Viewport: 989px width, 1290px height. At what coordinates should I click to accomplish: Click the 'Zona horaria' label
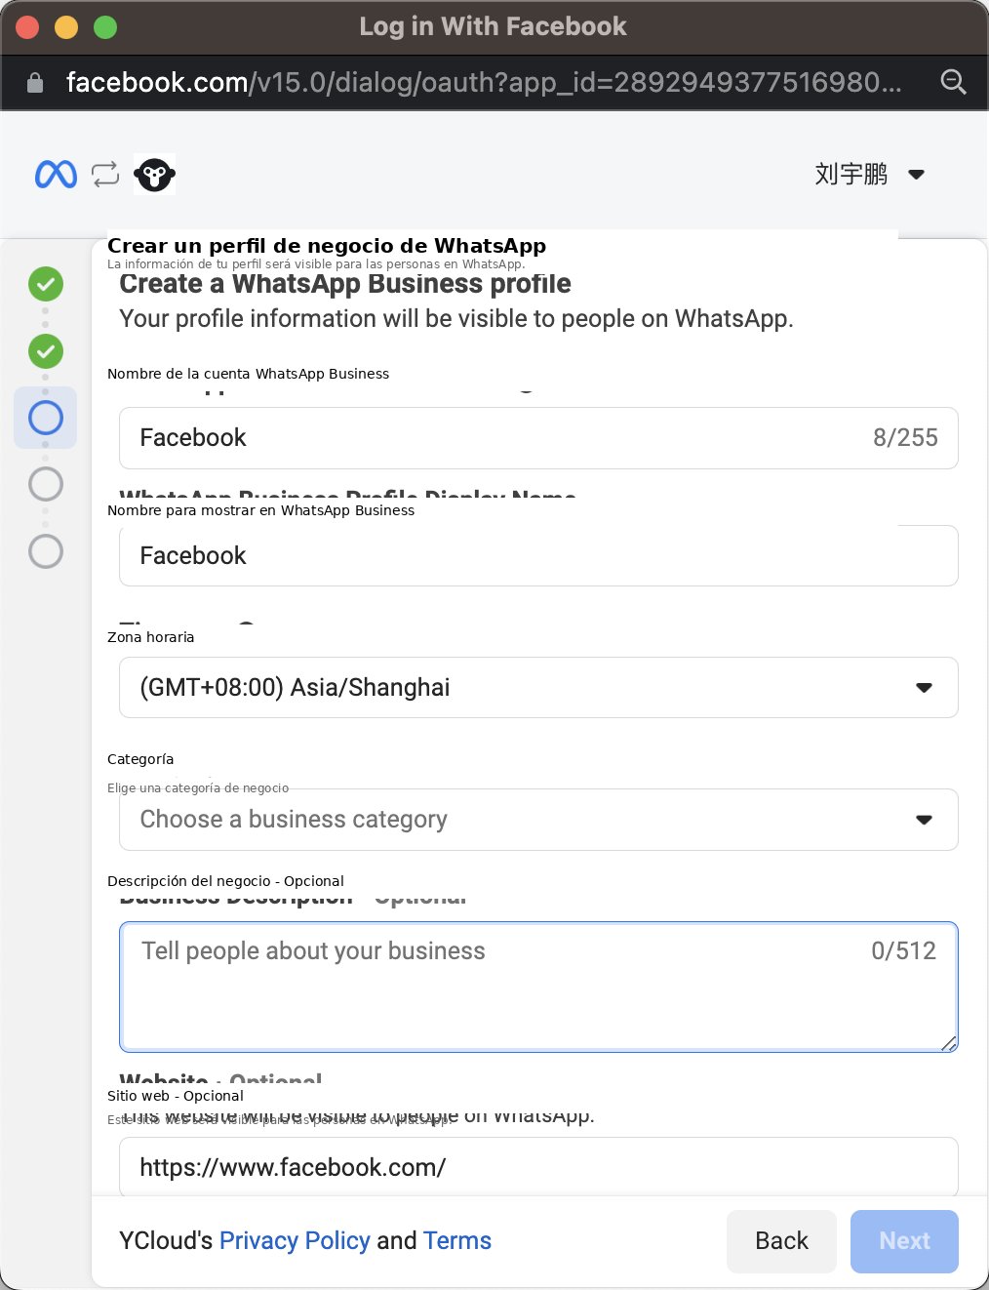coord(150,637)
